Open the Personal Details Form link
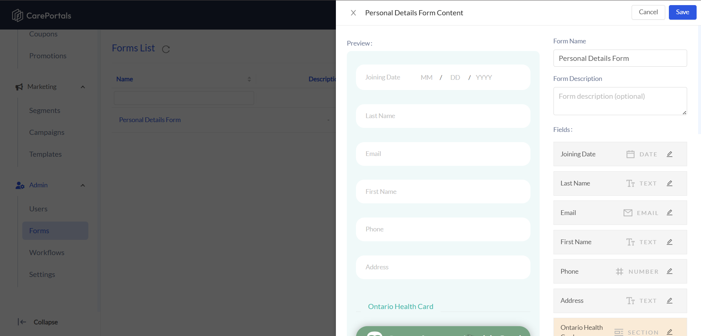The height and width of the screenshot is (336, 701). [150, 120]
